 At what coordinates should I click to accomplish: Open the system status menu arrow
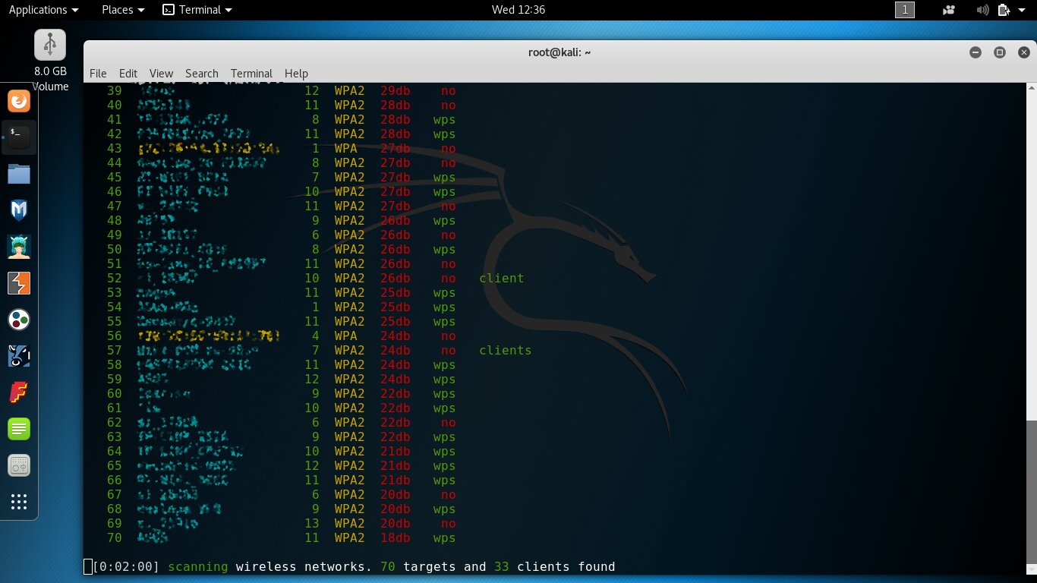1023,10
